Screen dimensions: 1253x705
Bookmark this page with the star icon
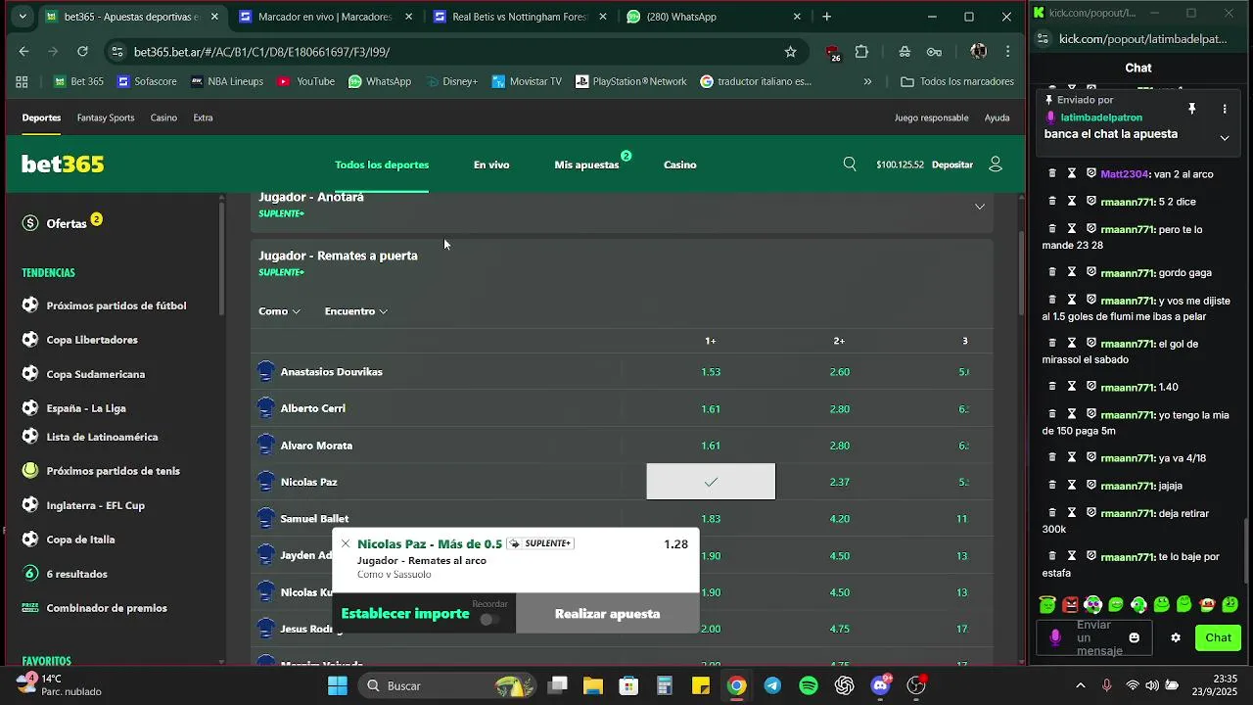790,52
